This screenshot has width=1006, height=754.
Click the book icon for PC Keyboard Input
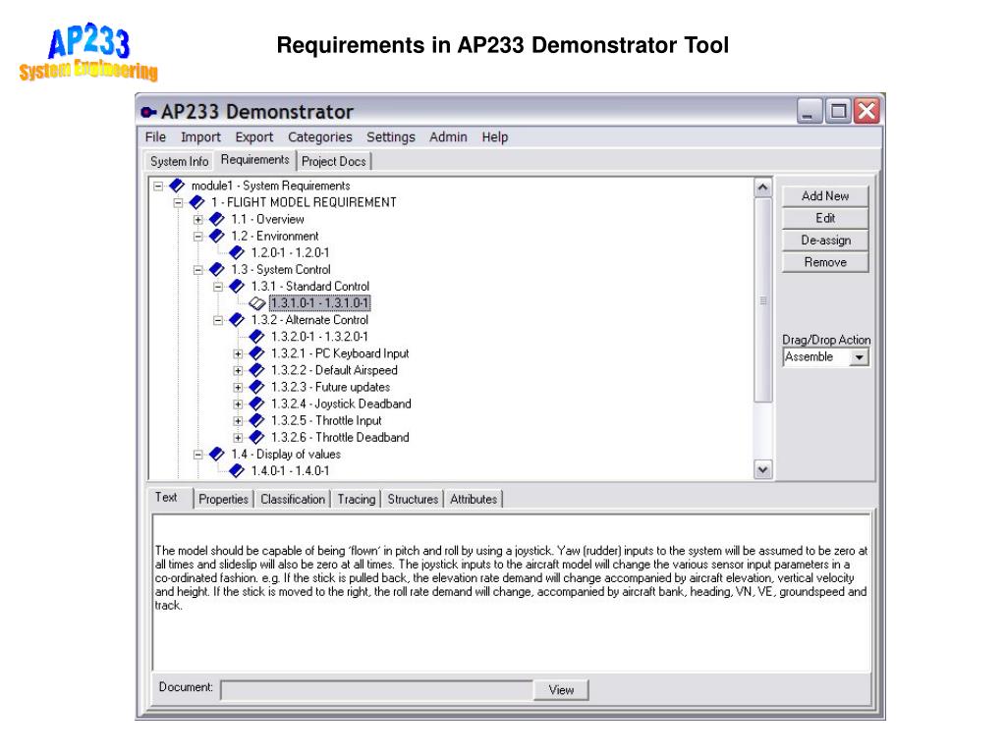coord(256,353)
